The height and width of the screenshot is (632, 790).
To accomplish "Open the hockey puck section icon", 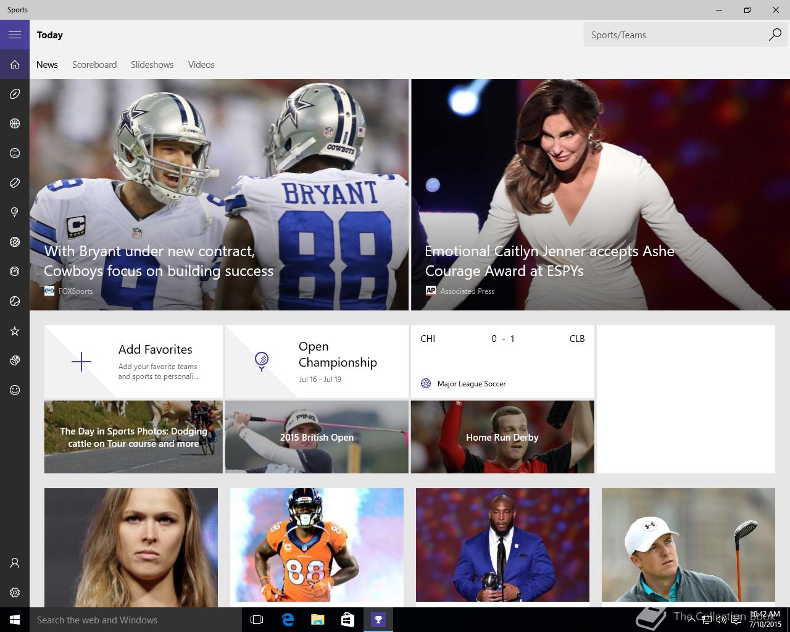I will point(15,183).
